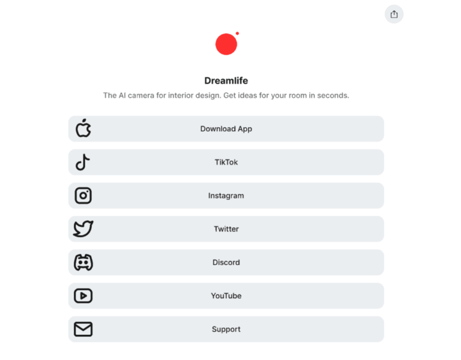Click the Twitter bird icon
Viewport: 461px width, 360px height.
83,229
